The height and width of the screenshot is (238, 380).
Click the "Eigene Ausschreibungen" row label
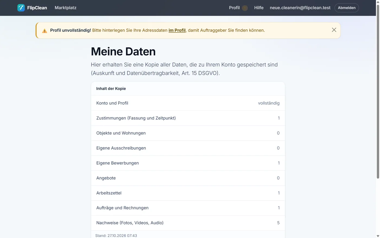click(121, 148)
